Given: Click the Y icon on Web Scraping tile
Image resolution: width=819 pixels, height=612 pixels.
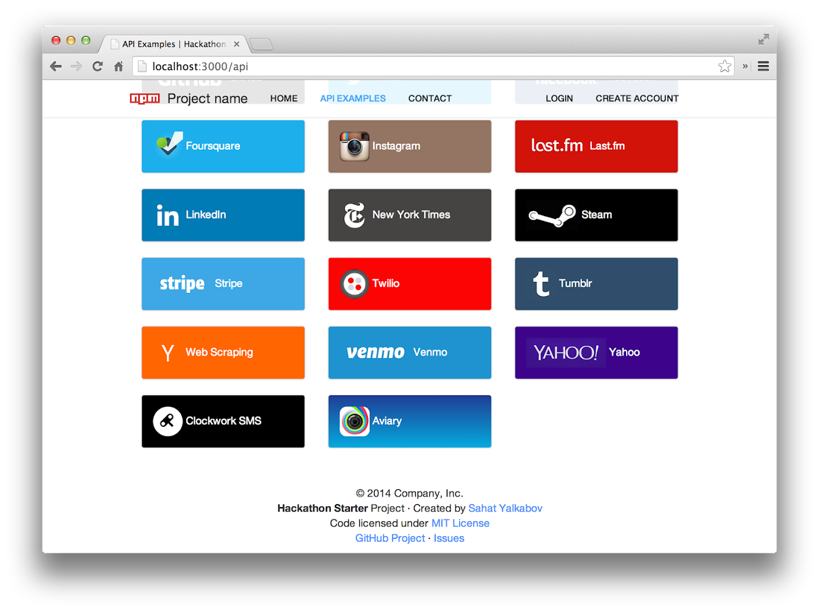Looking at the screenshot, I should click(168, 353).
